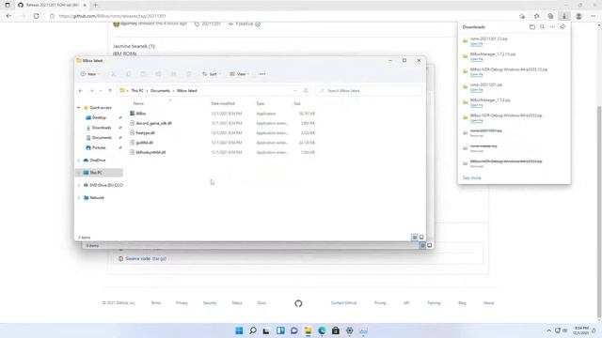Search downloads using the magnifier icon
602x338 pixels.
click(542, 27)
